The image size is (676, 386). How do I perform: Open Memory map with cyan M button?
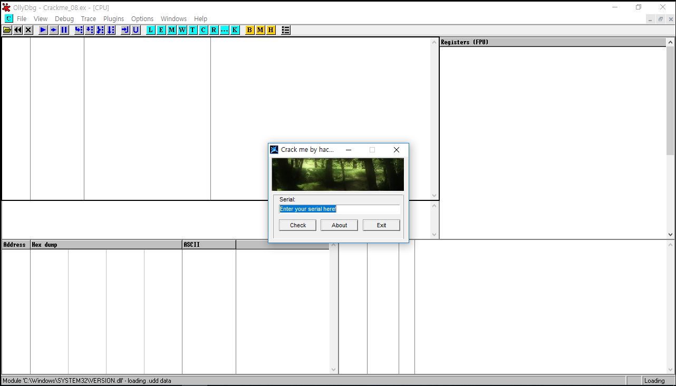172,30
